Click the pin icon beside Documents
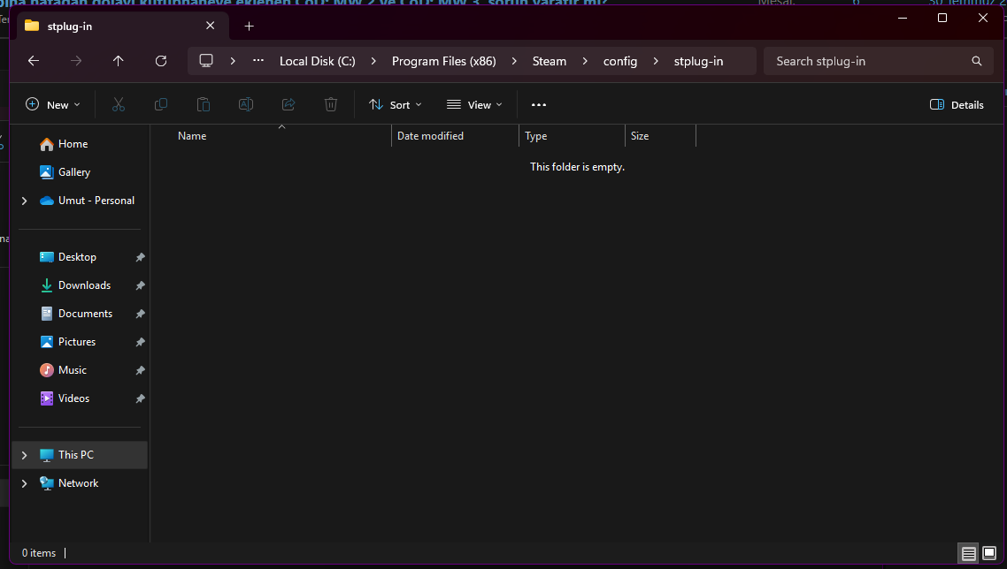This screenshot has height=569, width=1007. [x=140, y=314]
